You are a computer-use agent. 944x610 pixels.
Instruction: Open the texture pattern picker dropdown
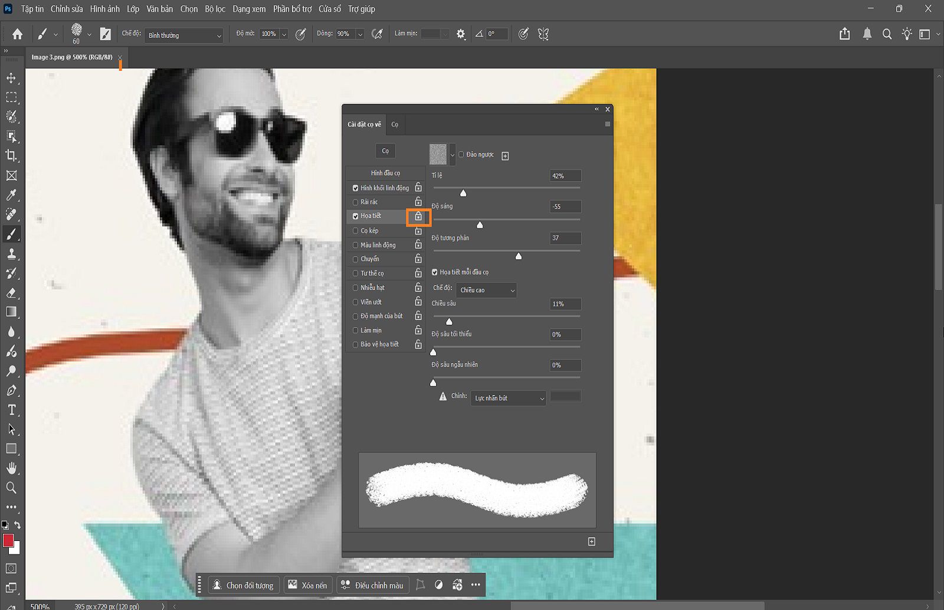[452, 154]
